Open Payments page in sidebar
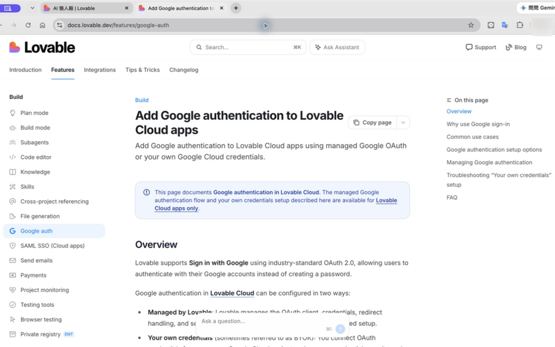Viewport: 555px width, 347px height. (x=54, y=275)
